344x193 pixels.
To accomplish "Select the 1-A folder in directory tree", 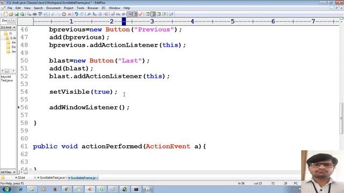I will coord(11,38).
